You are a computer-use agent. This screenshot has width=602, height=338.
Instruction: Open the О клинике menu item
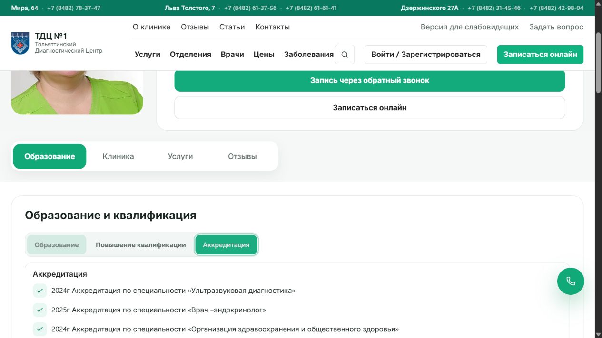(151, 27)
